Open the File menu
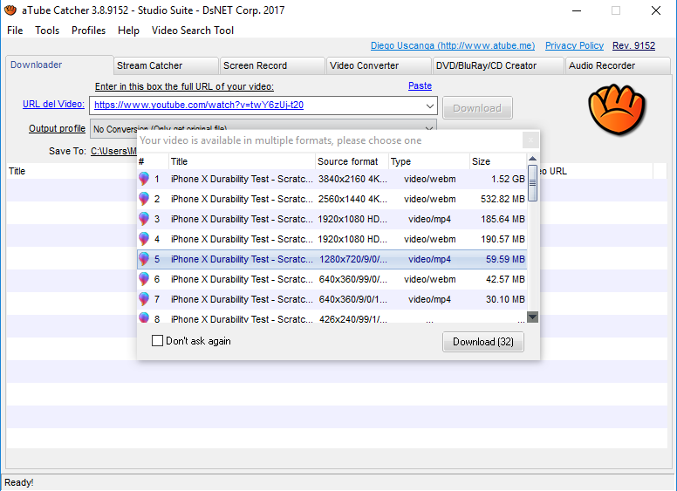 (x=15, y=31)
